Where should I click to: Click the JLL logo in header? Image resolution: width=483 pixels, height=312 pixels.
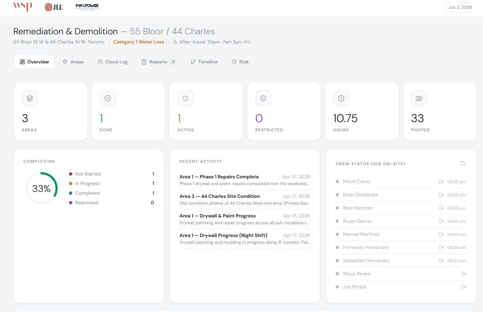coord(54,7)
